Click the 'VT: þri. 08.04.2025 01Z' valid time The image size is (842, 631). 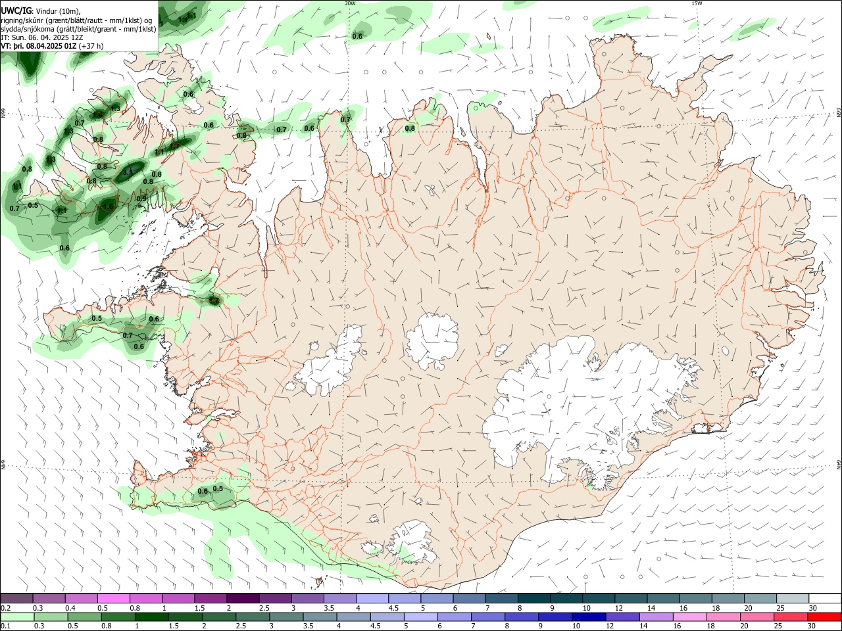(38, 46)
